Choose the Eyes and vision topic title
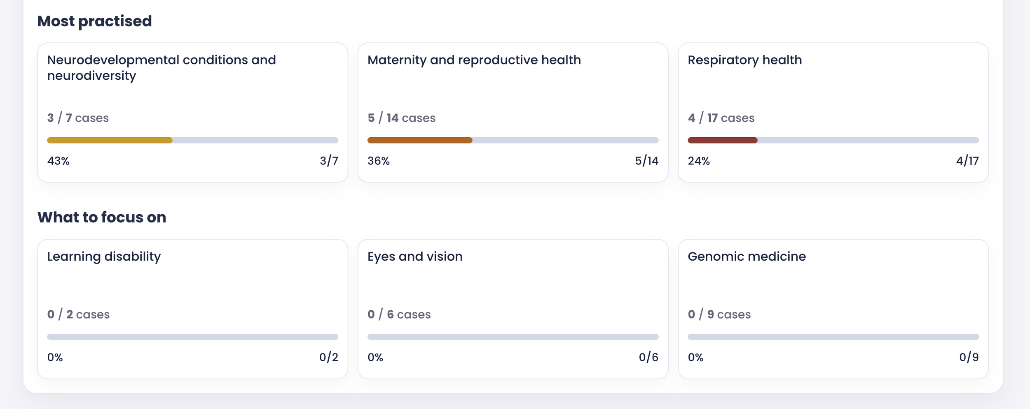1030x409 pixels. pos(415,256)
